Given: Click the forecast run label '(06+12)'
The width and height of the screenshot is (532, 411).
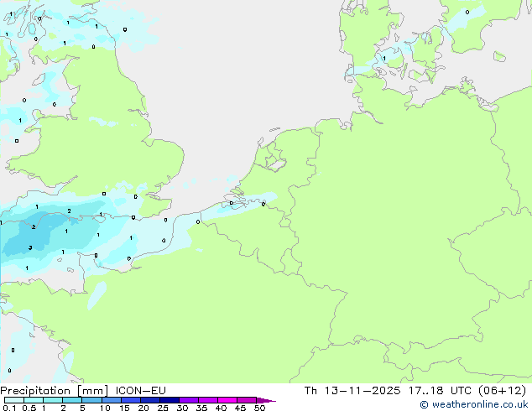Looking at the screenshot, I should tap(502, 390).
